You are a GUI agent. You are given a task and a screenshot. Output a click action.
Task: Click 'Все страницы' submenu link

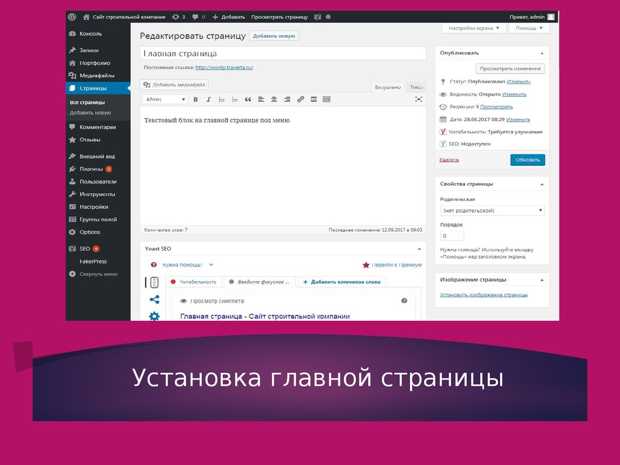pyautogui.click(x=87, y=102)
